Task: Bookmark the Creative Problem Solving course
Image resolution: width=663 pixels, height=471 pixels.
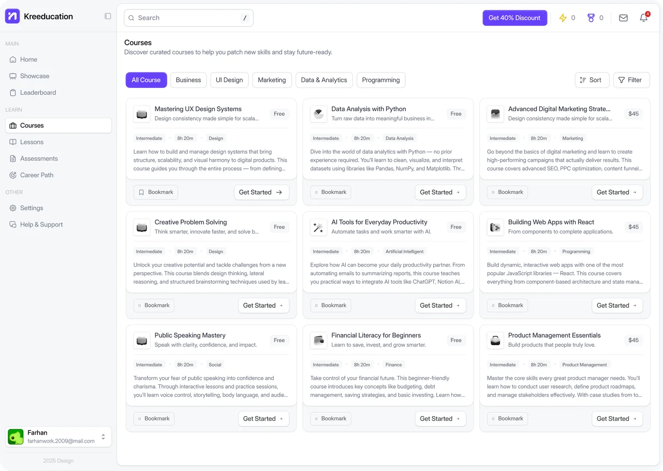Action: pos(154,305)
